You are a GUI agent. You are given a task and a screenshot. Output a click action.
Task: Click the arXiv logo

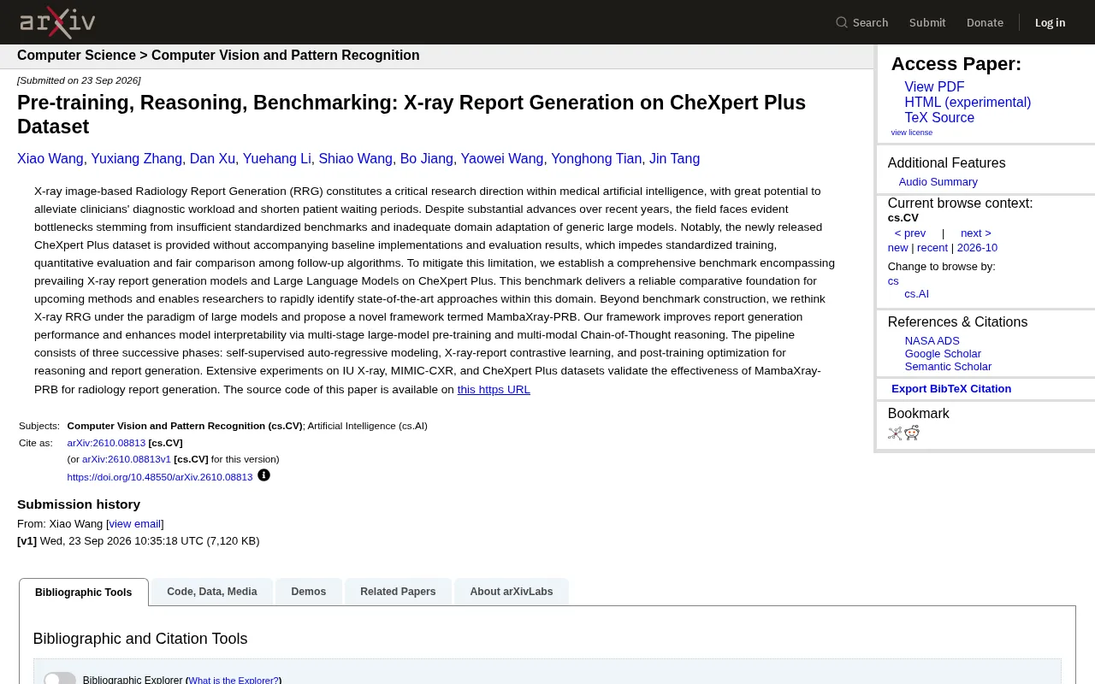(x=57, y=22)
